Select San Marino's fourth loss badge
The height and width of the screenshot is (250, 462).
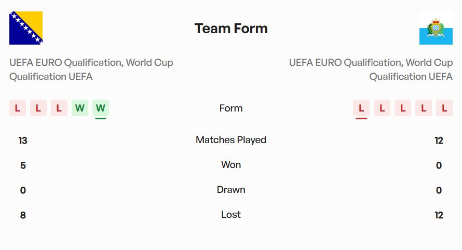[x=424, y=108]
